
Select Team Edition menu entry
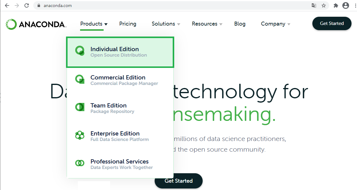coord(120,108)
